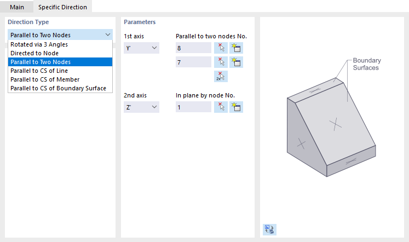Switch to the Main tab
This screenshot has height=242, width=409.
point(17,7)
